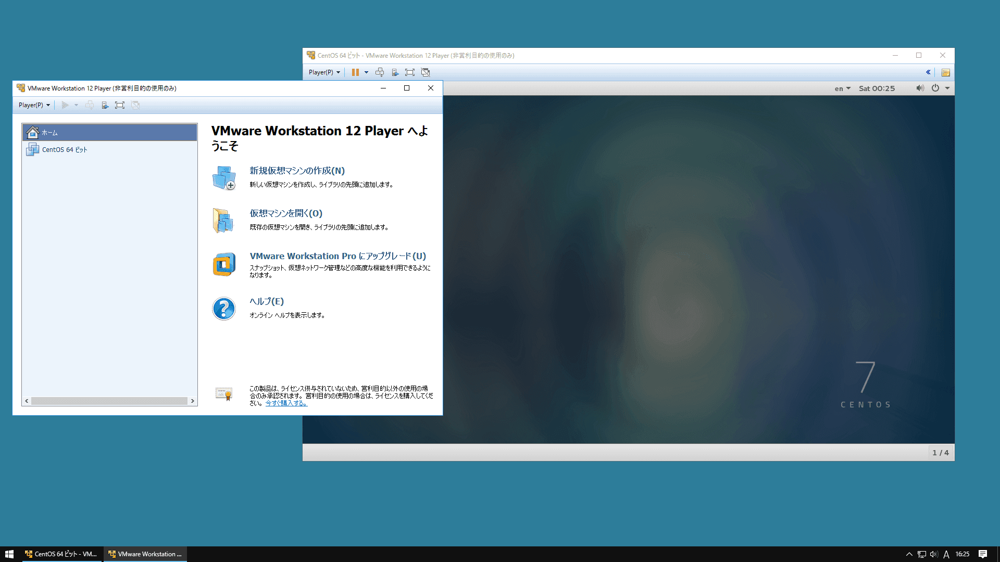Click network icon in system tray

(x=922, y=554)
